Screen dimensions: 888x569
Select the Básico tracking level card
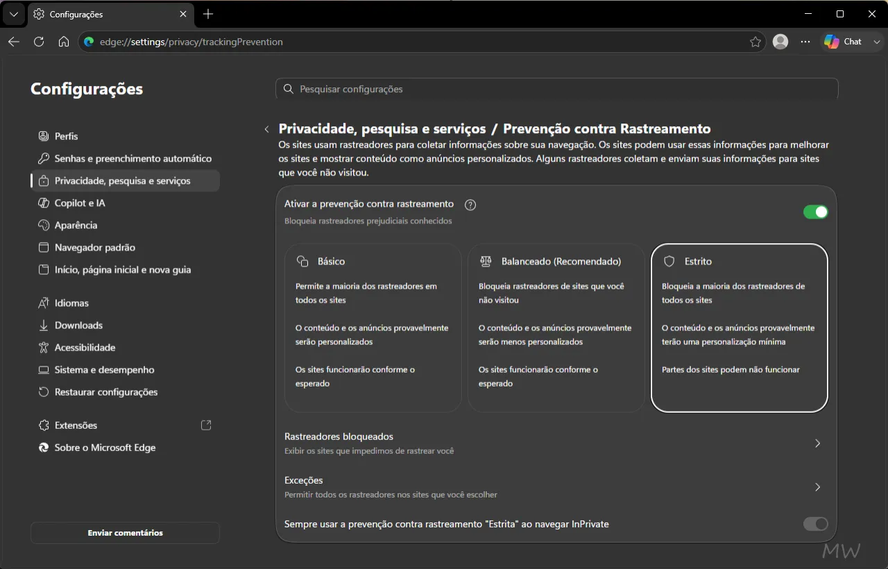(x=373, y=328)
